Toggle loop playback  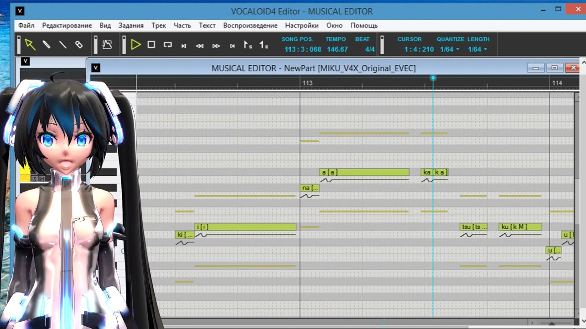point(168,45)
